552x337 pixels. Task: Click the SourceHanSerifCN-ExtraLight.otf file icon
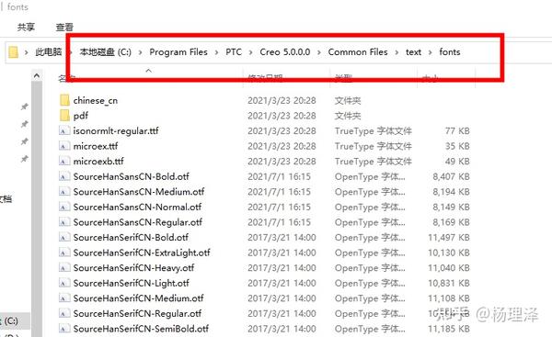pos(63,253)
